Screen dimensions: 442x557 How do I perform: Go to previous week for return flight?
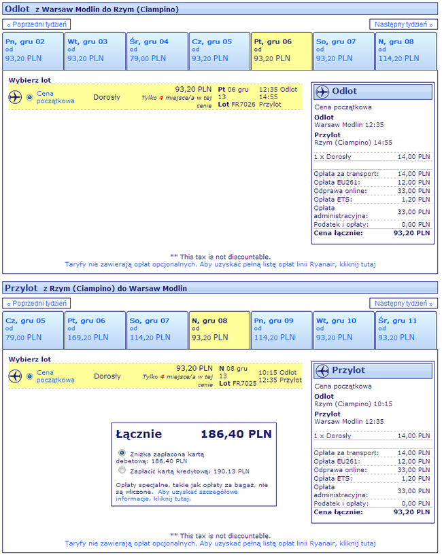coord(37,304)
